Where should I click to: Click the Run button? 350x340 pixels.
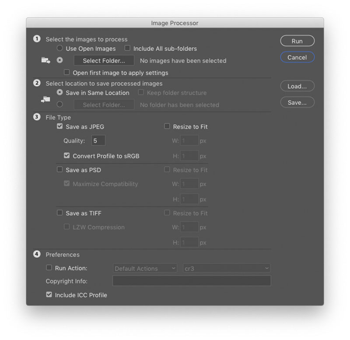[x=297, y=41]
